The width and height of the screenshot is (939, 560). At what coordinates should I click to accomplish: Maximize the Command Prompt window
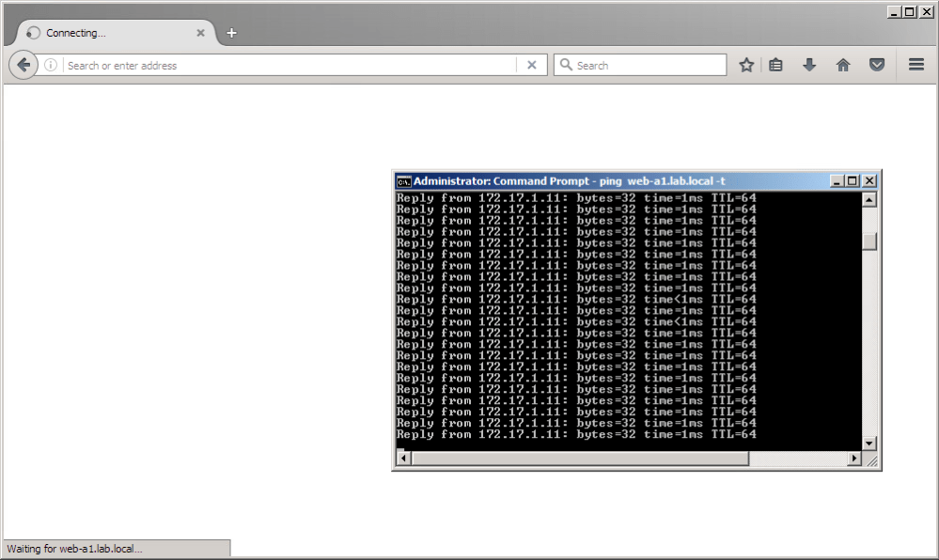pos(853,181)
